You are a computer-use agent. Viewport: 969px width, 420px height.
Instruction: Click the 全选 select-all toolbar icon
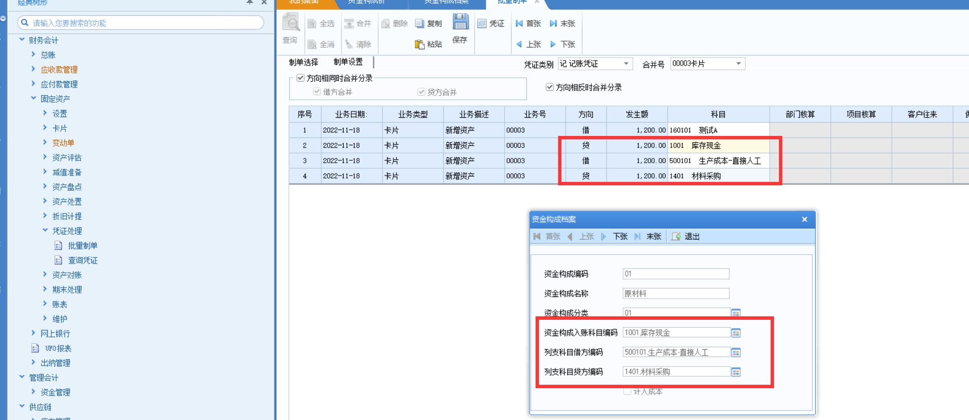click(x=312, y=23)
